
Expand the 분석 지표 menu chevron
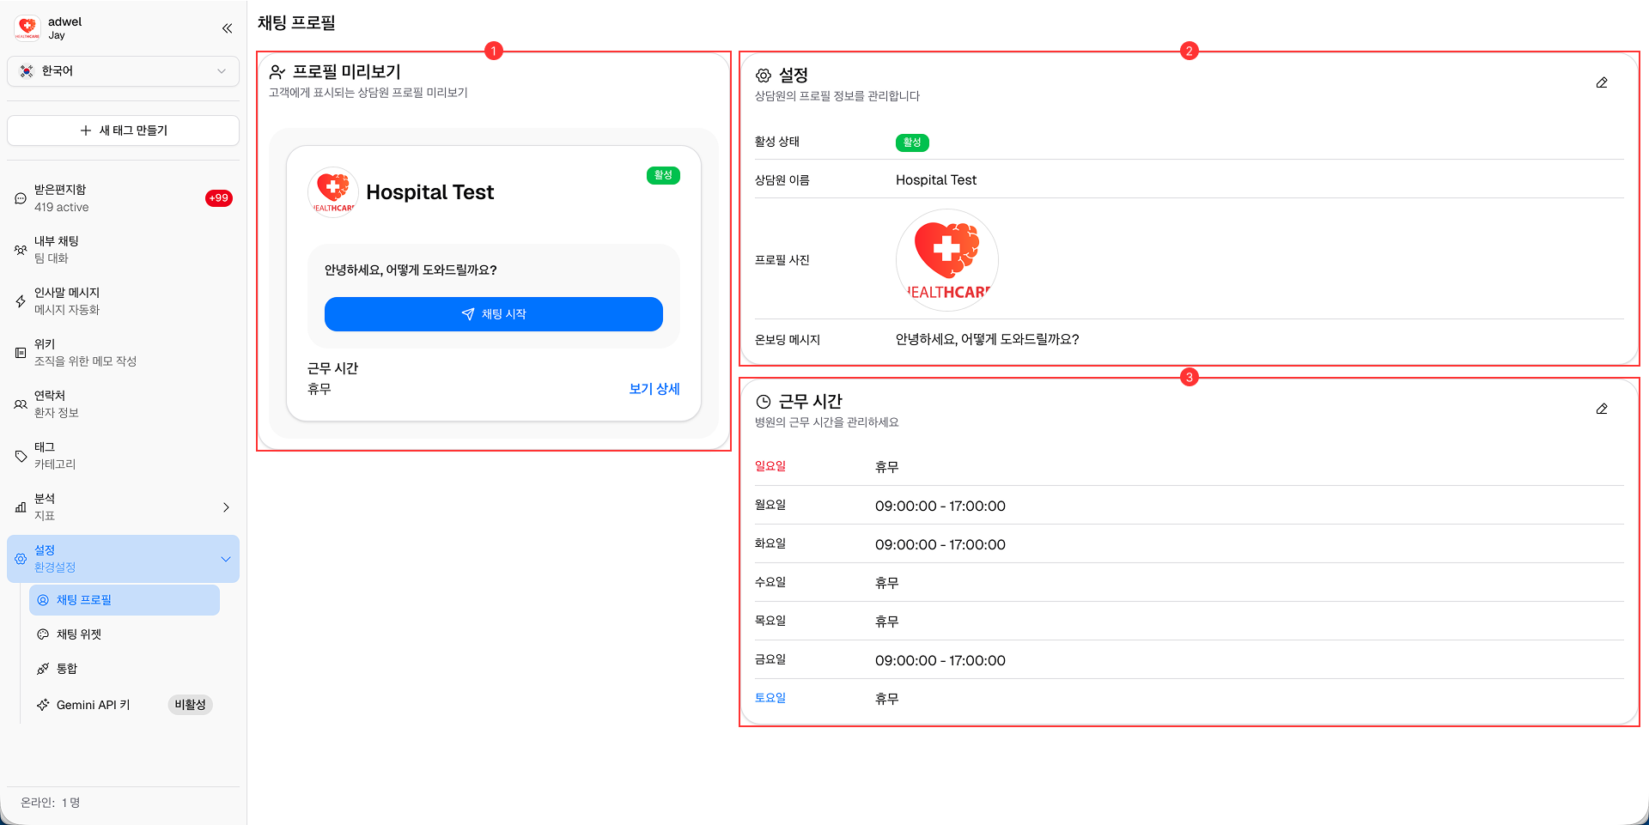(226, 507)
